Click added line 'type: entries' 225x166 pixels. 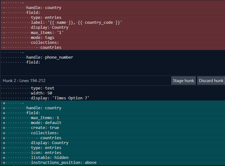[x=113, y=148]
